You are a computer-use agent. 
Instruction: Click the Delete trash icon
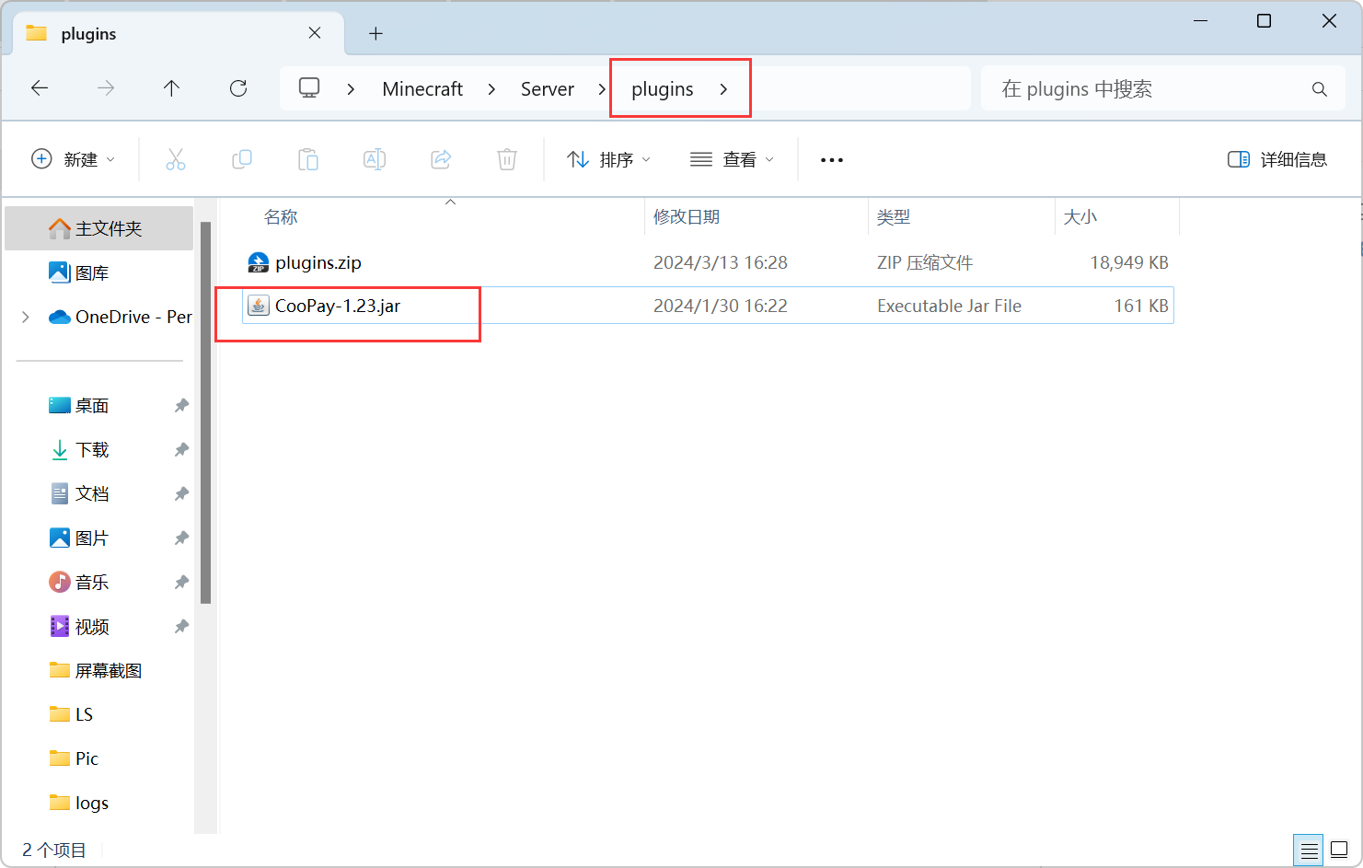pyautogui.click(x=507, y=159)
